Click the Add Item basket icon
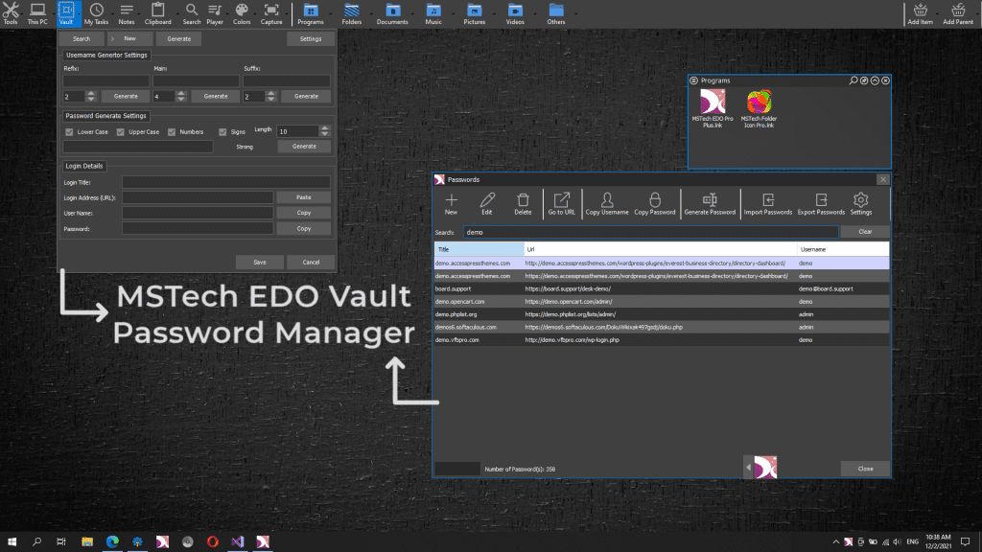The image size is (982, 552). pyautogui.click(x=920, y=12)
